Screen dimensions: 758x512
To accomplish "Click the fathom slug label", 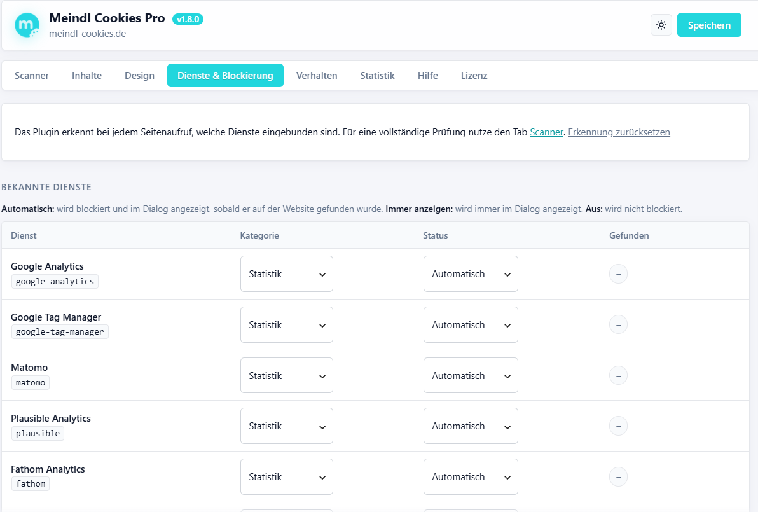I will click(x=31, y=483).
